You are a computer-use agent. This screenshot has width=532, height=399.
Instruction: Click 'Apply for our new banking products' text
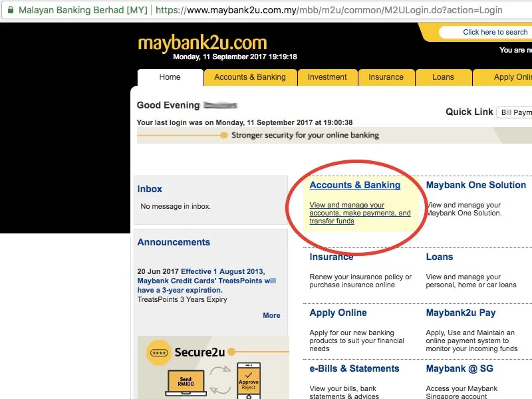[x=356, y=340]
